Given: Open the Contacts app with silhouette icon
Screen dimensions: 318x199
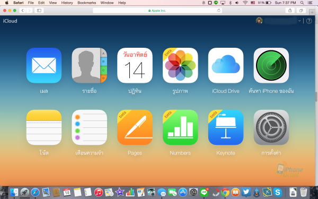Looking at the screenshot, I should tap(89, 65).
